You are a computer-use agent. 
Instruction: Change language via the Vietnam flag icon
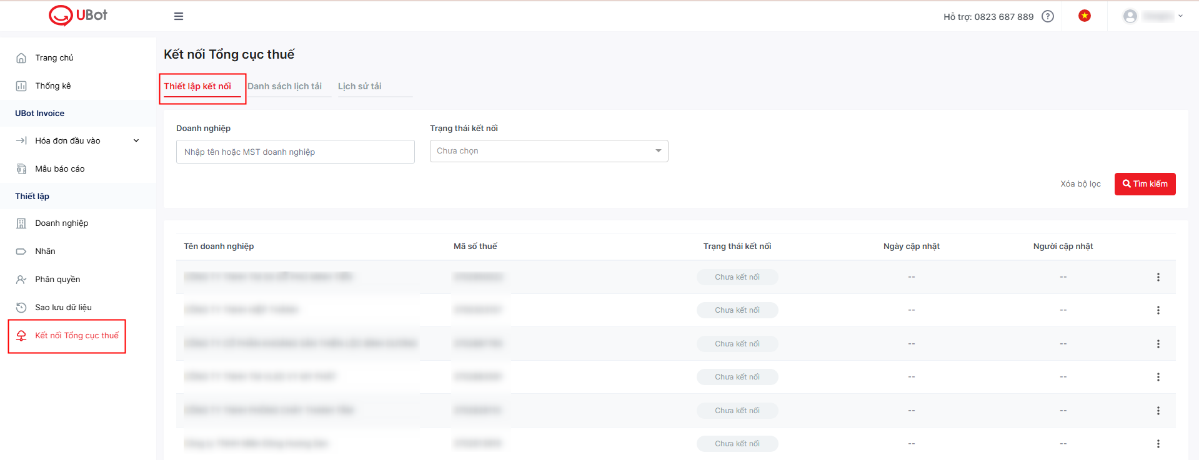[1085, 16]
